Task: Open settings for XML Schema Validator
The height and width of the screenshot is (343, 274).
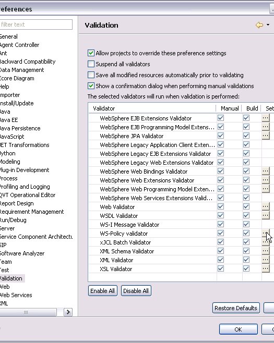Action: pos(266,251)
